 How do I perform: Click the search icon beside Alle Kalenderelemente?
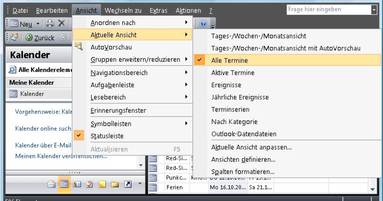click(12, 70)
